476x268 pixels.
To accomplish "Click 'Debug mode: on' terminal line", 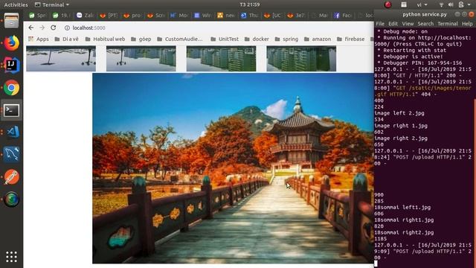I will click(402, 31).
